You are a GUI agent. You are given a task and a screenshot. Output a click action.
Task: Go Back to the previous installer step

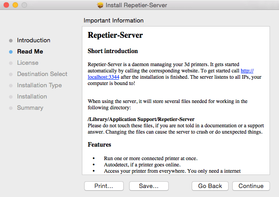[x=210, y=186]
